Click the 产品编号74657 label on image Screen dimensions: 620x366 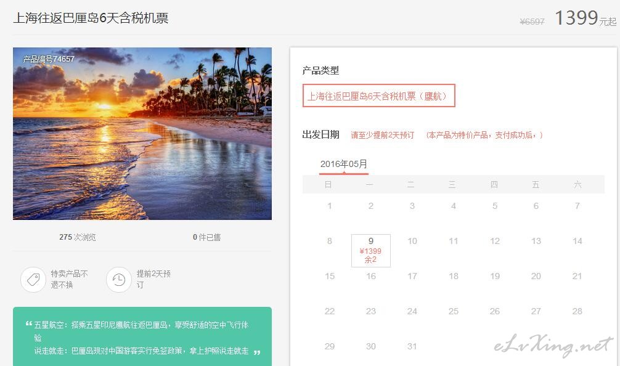click(49, 59)
